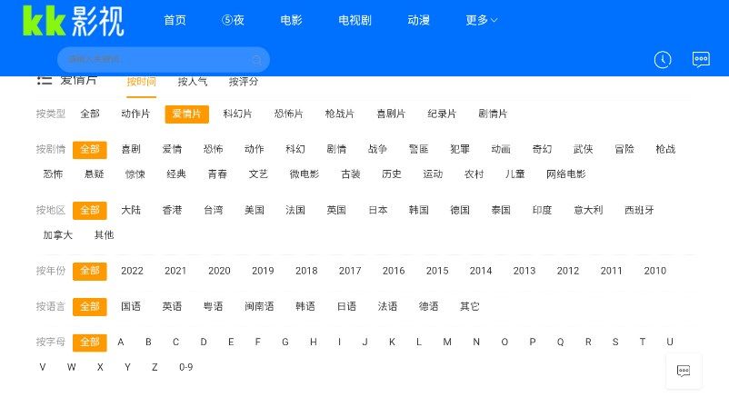Screen dimensions: 729x397
Task: Open the 午夜 navigation item
Action: click(233, 20)
